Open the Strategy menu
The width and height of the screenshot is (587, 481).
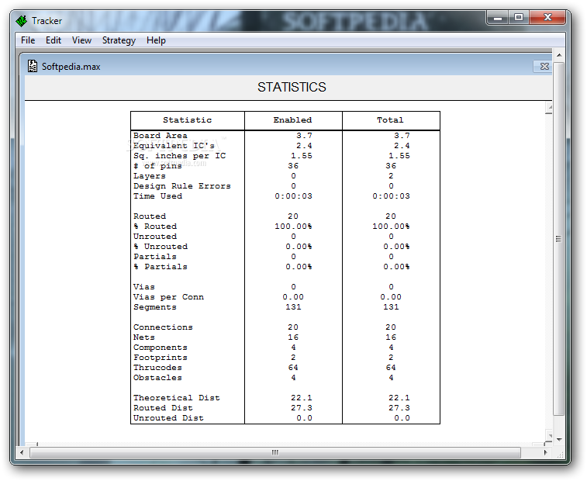[119, 40]
